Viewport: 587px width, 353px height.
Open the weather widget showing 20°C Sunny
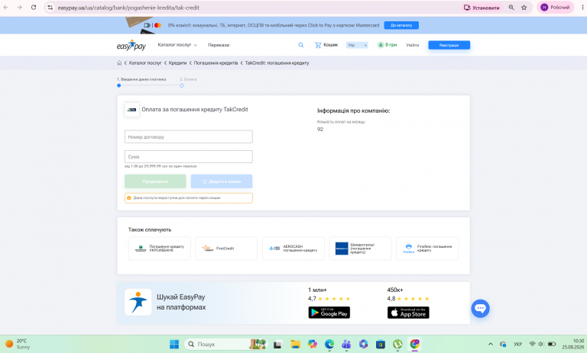tap(18, 344)
